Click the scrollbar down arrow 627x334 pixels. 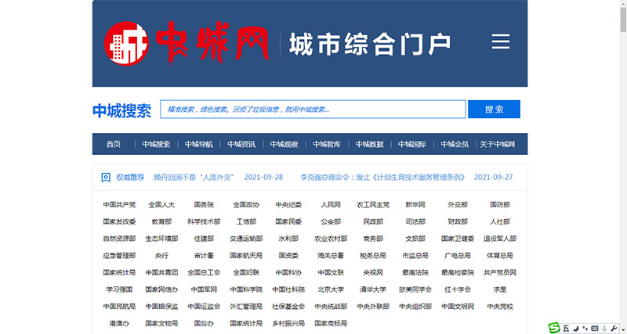tap(622, 329)
